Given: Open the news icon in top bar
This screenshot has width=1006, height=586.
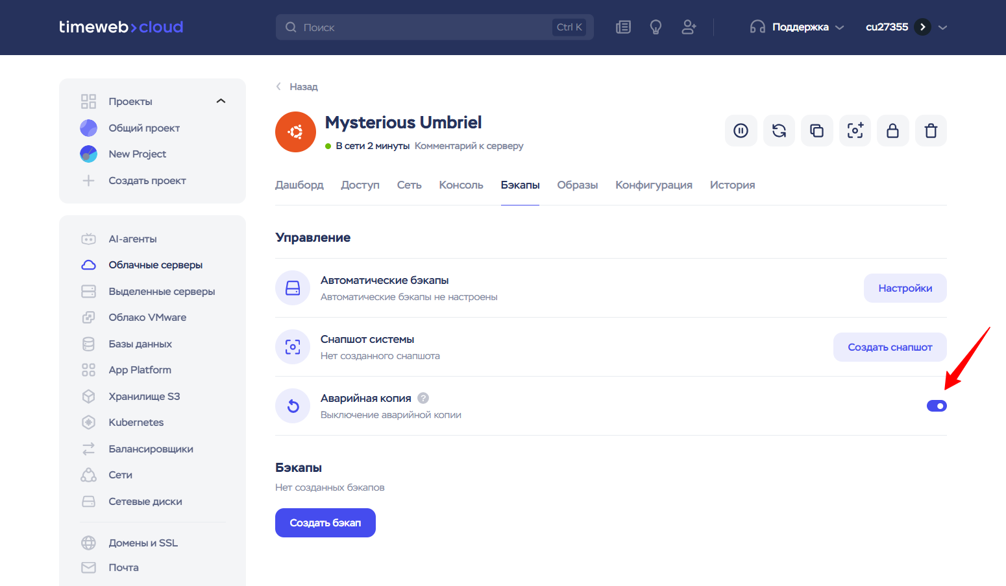Looking at the screenshot, I should point(623,27).
